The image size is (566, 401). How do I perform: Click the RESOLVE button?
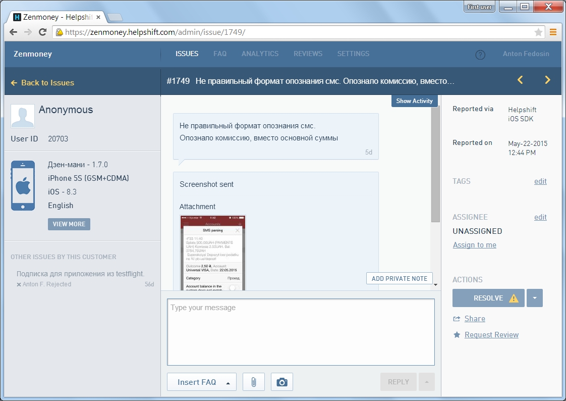[488, 298]
